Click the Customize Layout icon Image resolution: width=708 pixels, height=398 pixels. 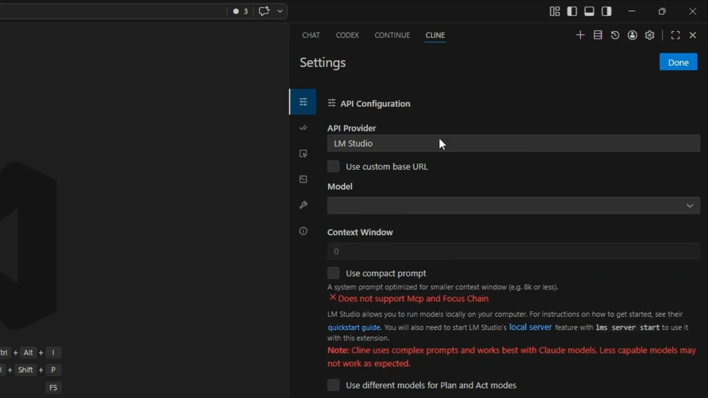[x=555, y=11]
